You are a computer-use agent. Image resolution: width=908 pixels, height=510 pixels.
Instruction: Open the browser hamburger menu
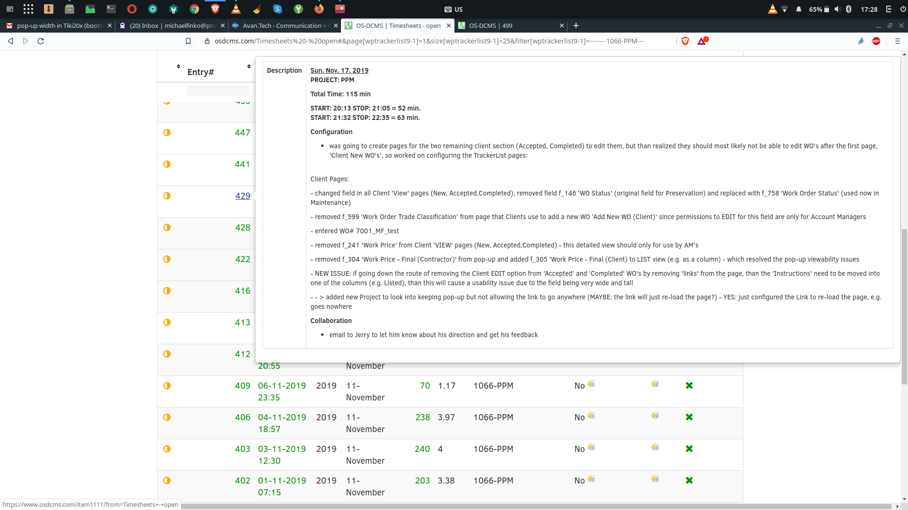[x=898, y=41]
